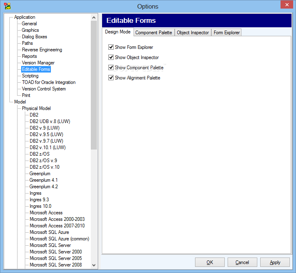Select the plain Ingres item

click(35, 193)
